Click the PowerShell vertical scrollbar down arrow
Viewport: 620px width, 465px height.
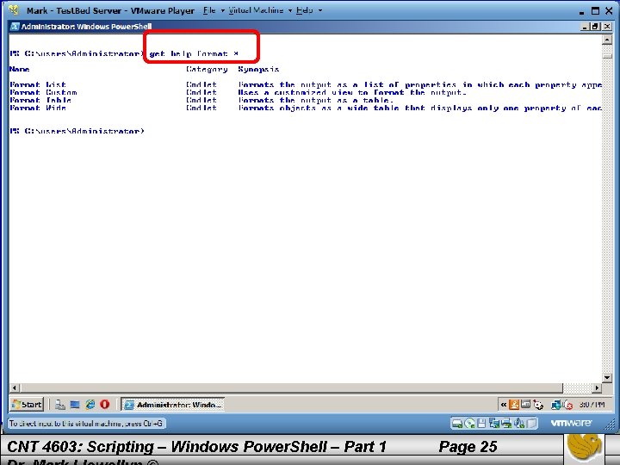[x=606, y=378]
